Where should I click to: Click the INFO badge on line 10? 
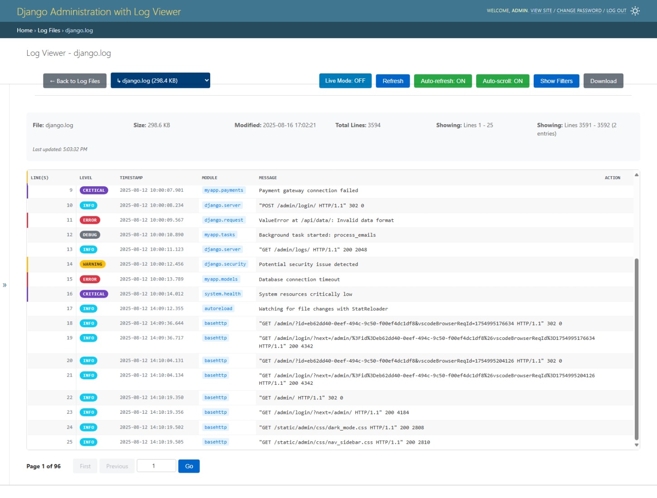point(88,206)
